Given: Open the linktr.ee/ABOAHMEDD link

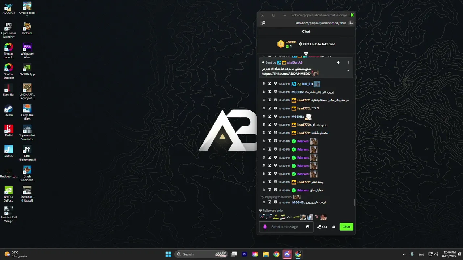Looking at the screenshot, I should (x=286, y=74).
